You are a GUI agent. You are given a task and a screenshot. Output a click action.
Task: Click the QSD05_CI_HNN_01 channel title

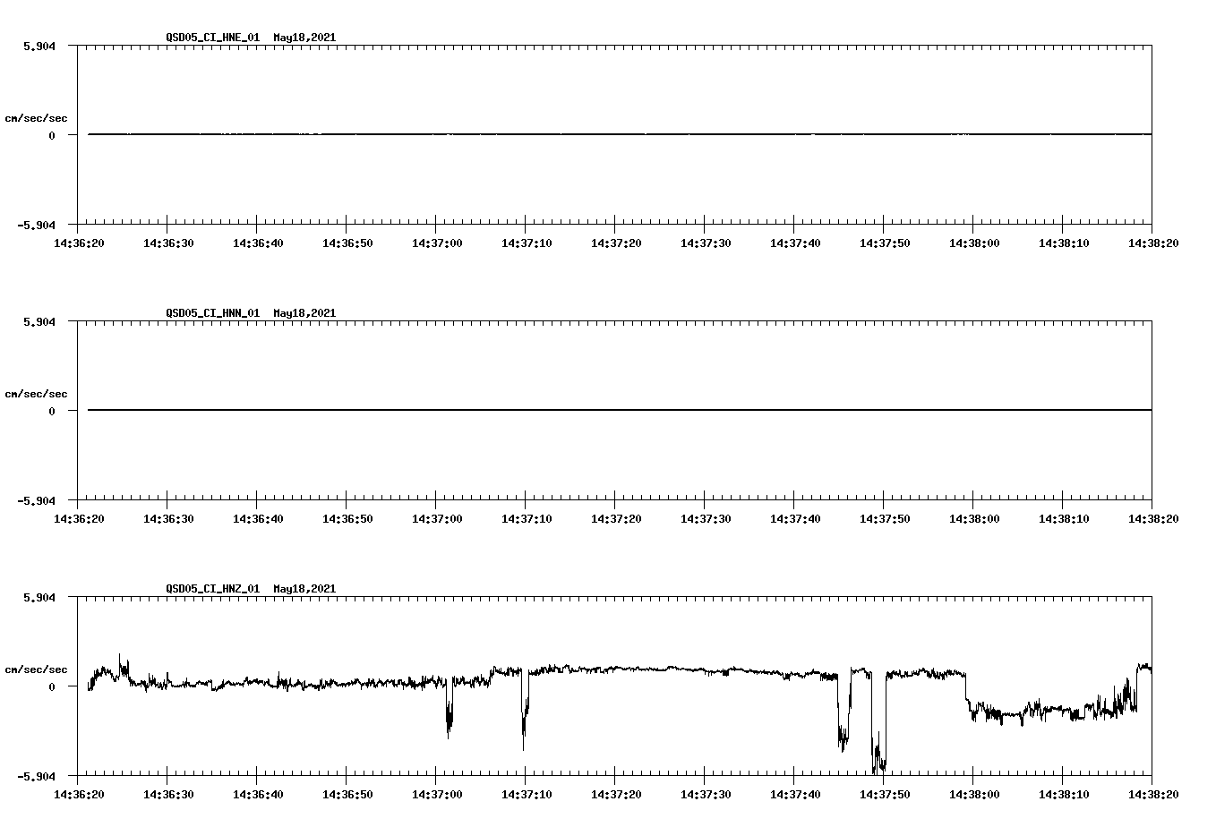click(x=211, y=313)
